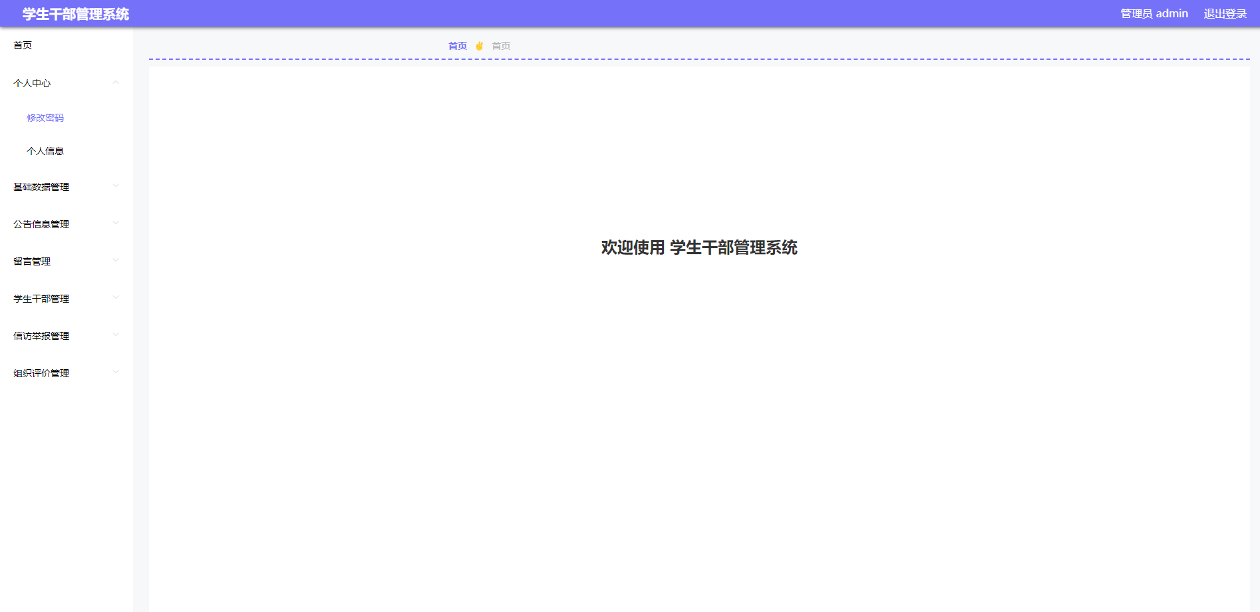Expand the 组织评价管理 chevron arrow

[116, 373]
